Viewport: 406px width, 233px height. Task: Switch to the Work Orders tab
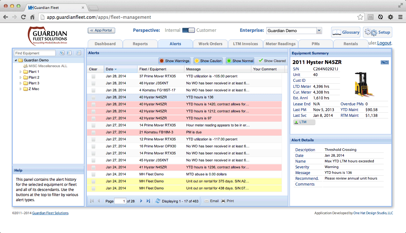pos(210,44)
